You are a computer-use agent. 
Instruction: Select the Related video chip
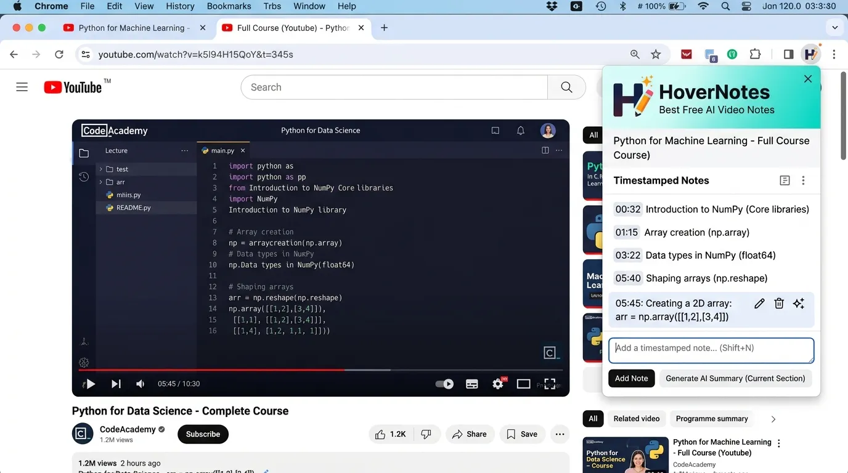(637, 419)
